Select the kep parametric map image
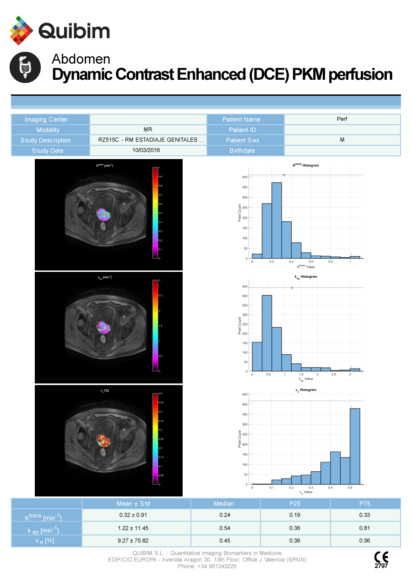412x584 pixels. (x=109, y=328)
